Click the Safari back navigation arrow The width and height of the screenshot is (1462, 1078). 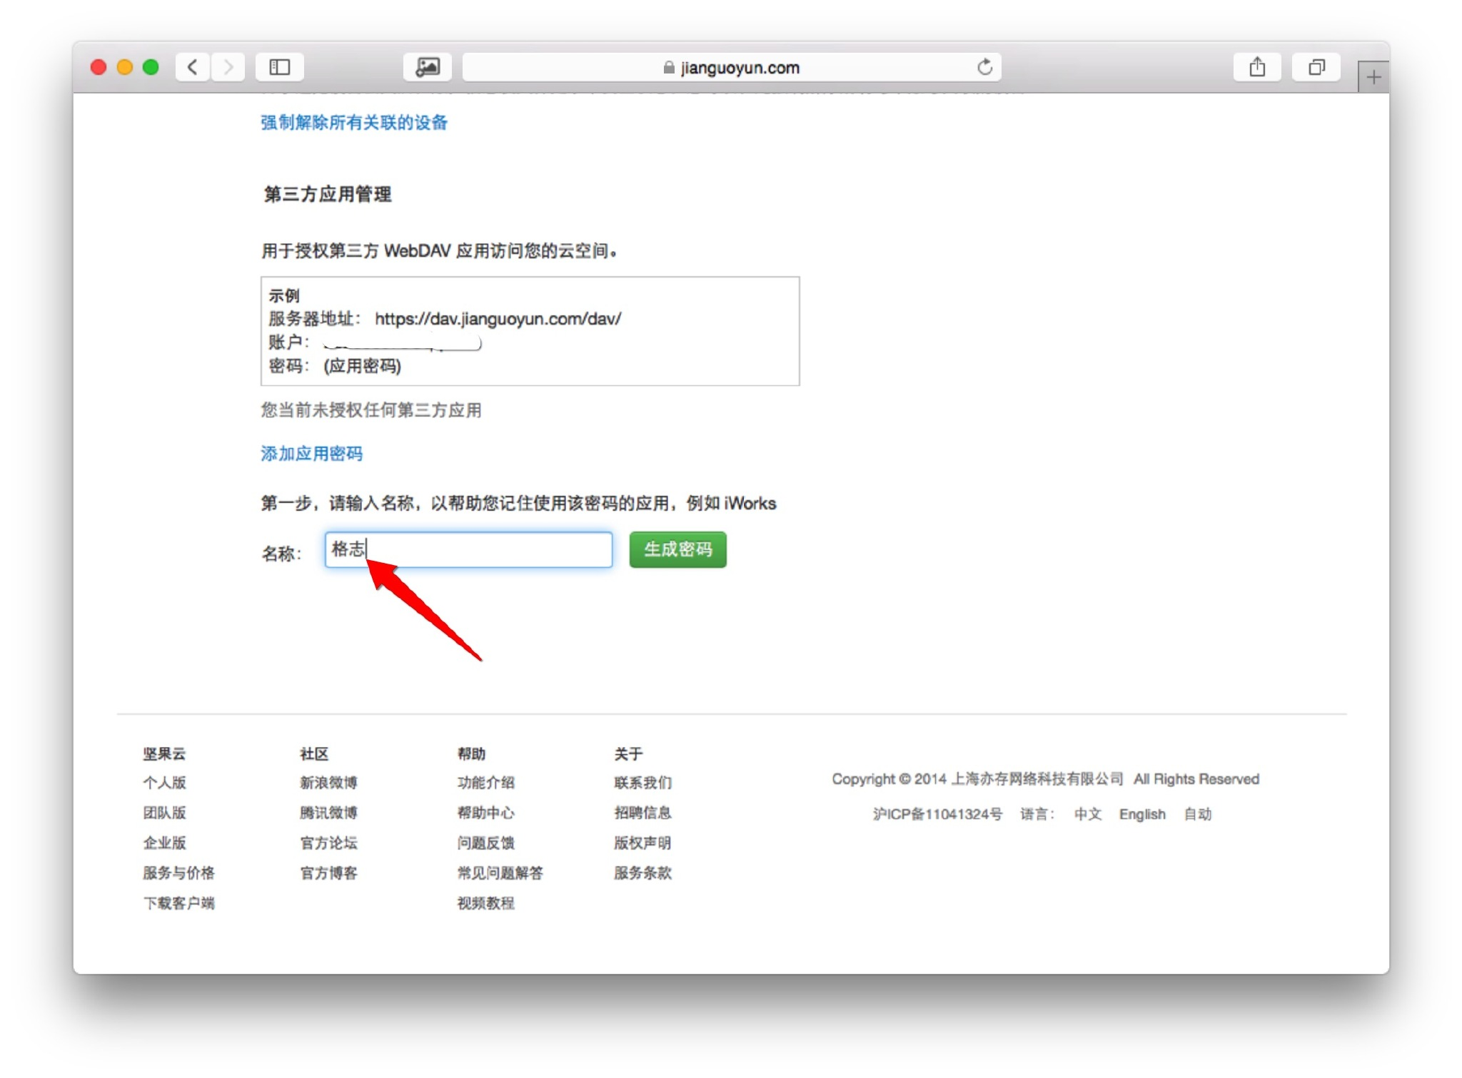point(192,67)
